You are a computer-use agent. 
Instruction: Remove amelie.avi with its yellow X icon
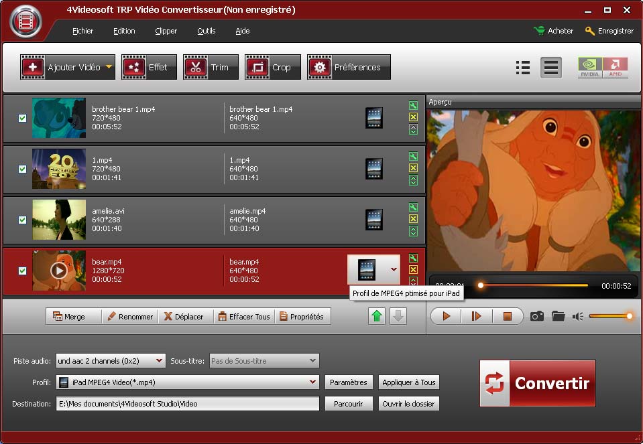[x=413, y=219]
